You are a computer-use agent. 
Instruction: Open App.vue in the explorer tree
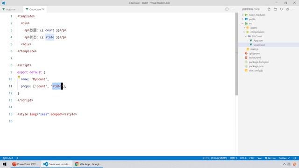pos(258,41)
